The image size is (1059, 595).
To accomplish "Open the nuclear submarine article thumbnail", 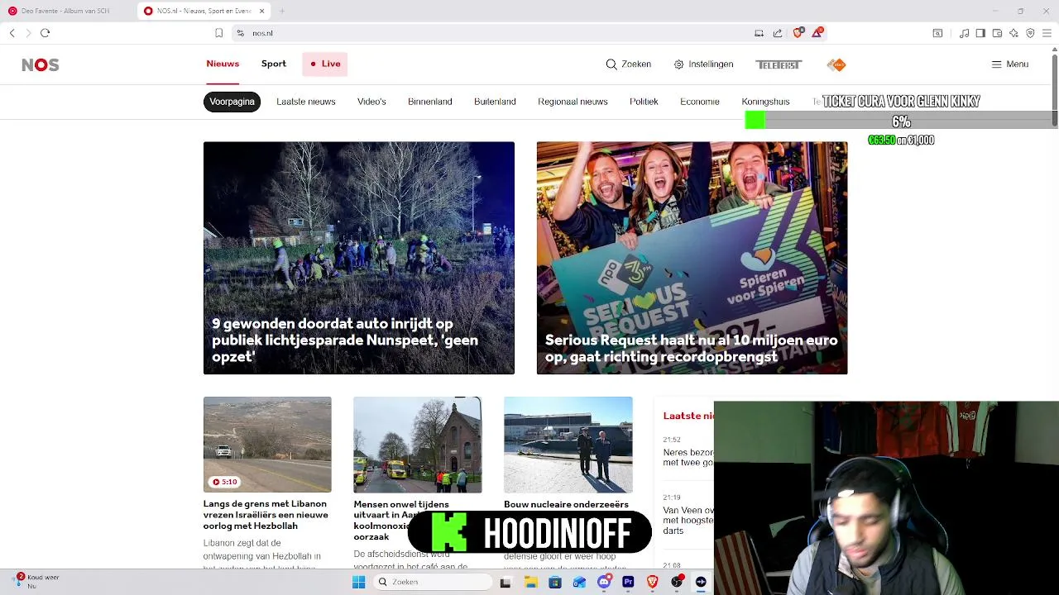I will coord(568,445).
